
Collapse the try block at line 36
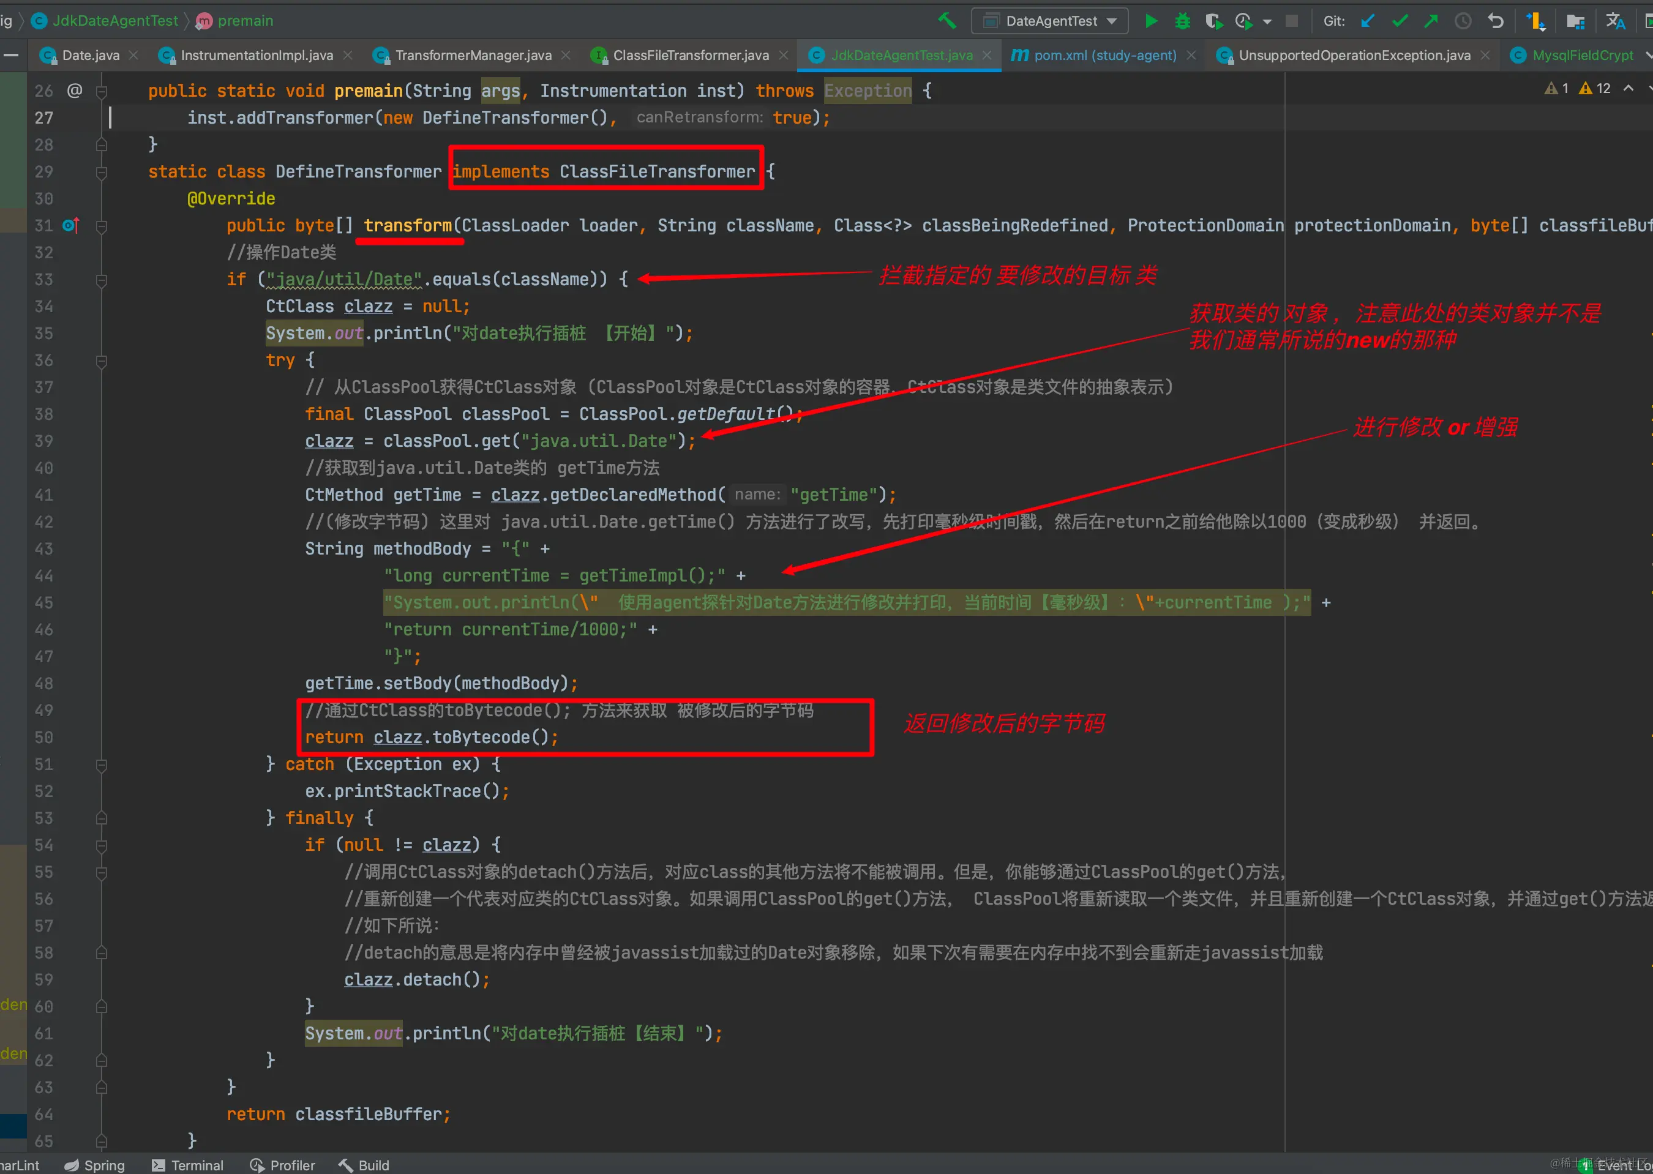[x=102, y=360]
